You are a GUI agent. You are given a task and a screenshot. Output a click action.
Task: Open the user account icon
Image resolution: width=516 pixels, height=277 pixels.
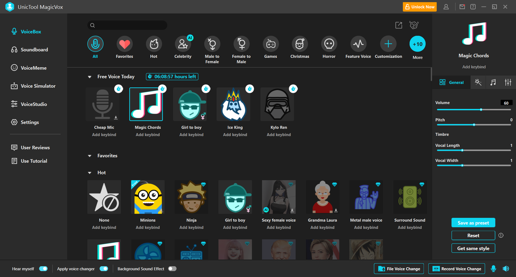click(x=446, y=7)
